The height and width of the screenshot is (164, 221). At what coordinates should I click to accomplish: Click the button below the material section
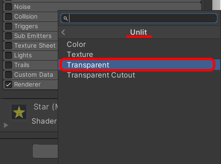pos(45,151)
